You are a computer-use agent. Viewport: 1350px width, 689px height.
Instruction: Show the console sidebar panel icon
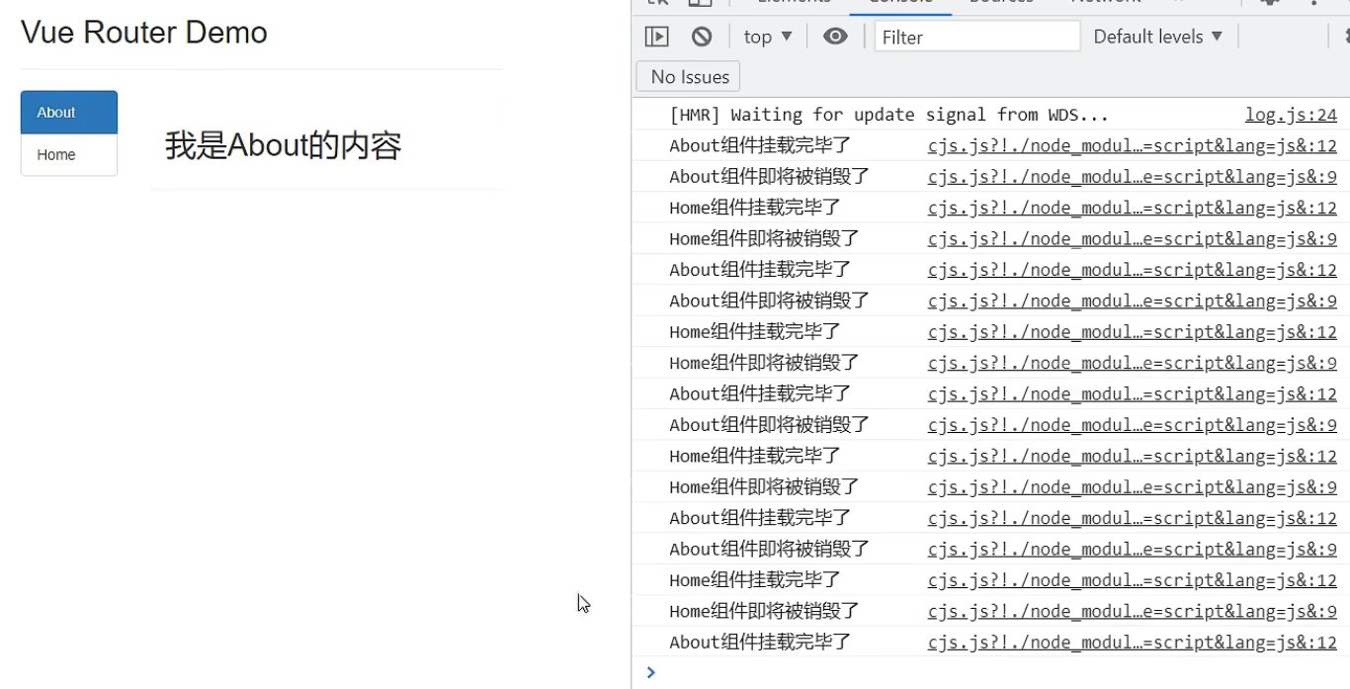point(656,37)
